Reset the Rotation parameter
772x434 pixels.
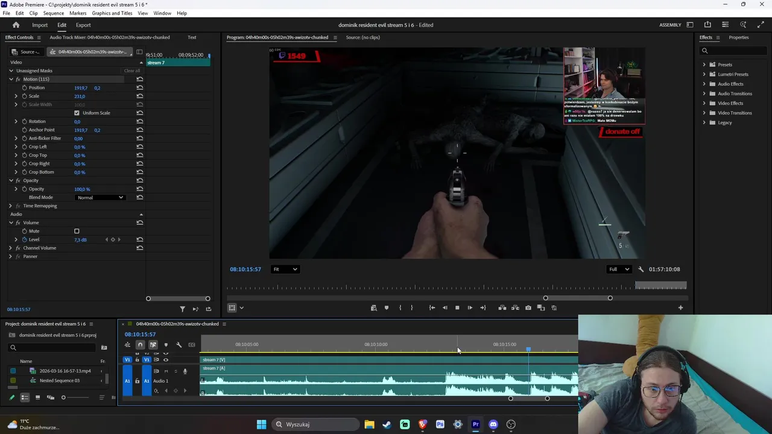point(140,122)
